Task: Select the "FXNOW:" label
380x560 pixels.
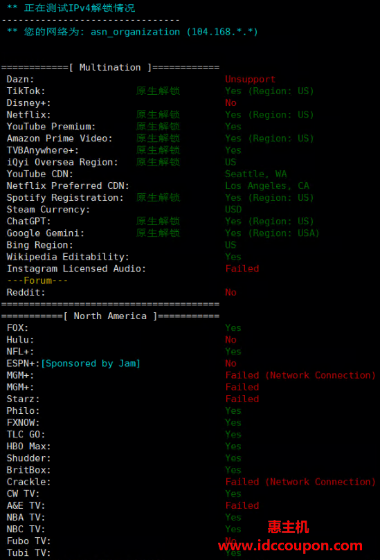Action: (x=24, y=422)
